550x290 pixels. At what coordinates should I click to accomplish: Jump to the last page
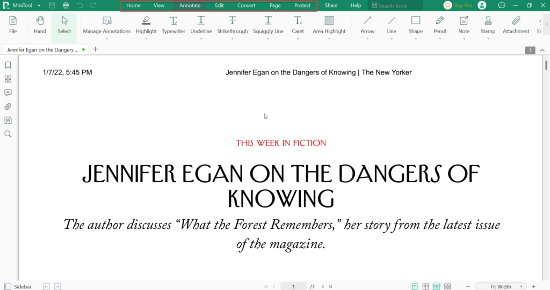pyautogui.click(x=330, y=286)
